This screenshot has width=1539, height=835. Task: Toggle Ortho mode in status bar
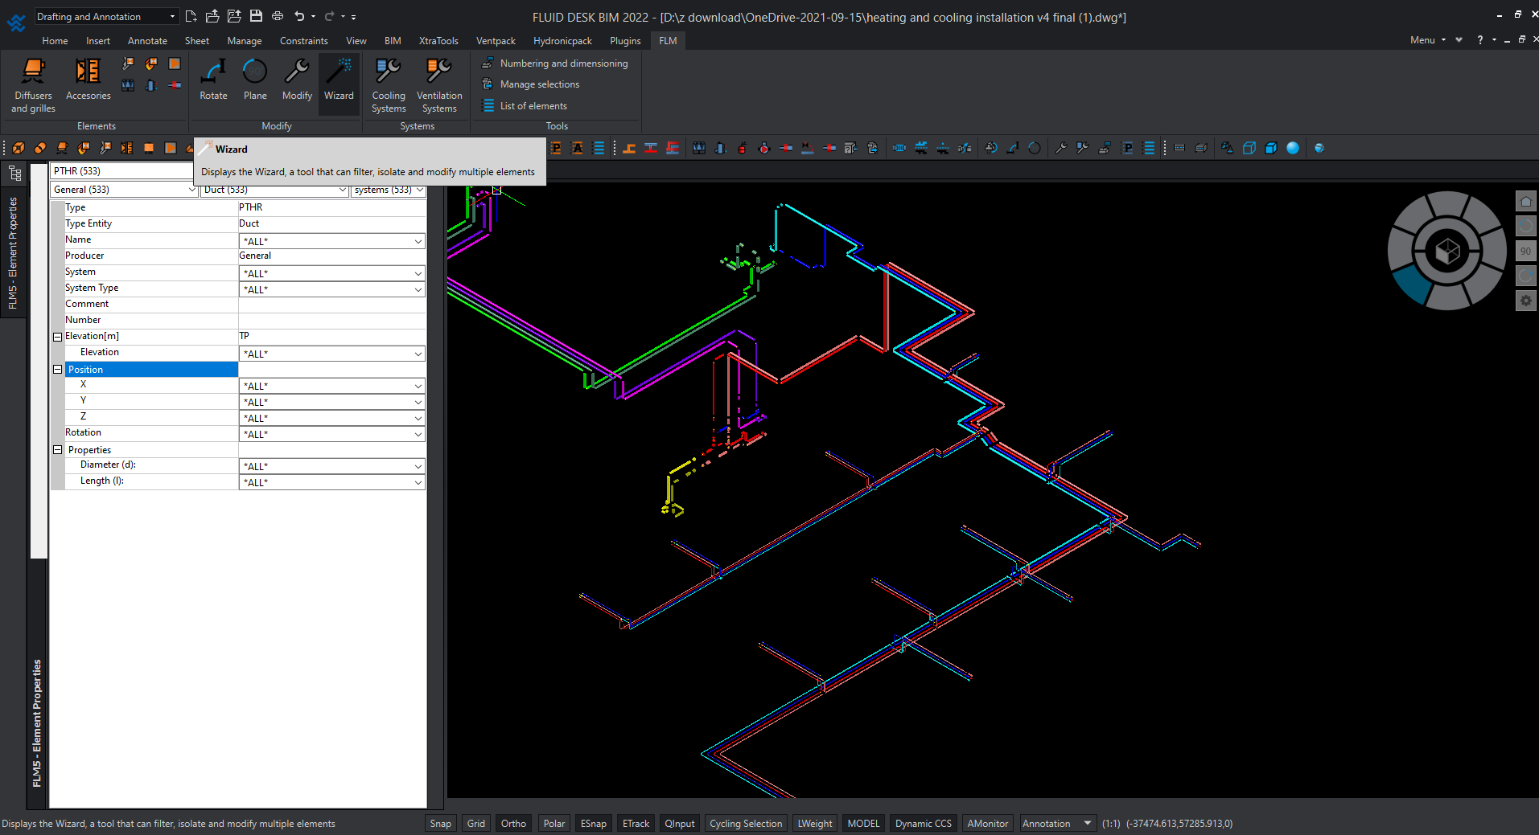513,823
